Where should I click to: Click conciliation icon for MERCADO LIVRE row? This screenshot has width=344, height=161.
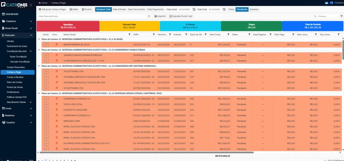(x=57, y=121)
